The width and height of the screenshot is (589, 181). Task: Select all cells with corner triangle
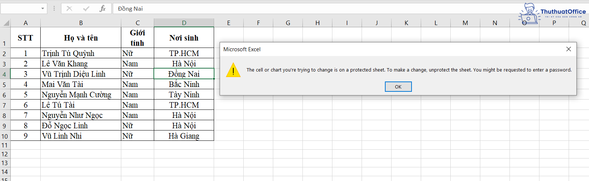point(6,23)
